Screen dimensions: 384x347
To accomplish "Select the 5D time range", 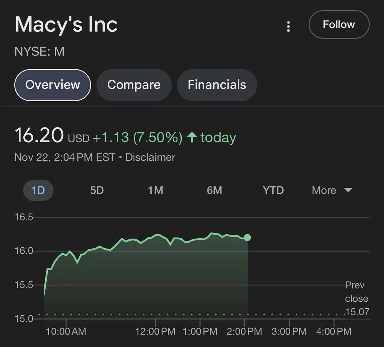I will pyautogui.click(x=97, y=190).
